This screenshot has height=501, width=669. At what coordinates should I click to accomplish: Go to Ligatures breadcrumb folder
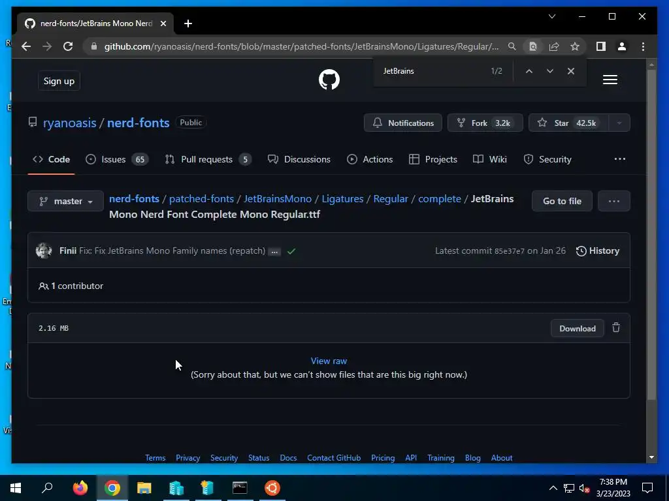[x=342, y=199]
